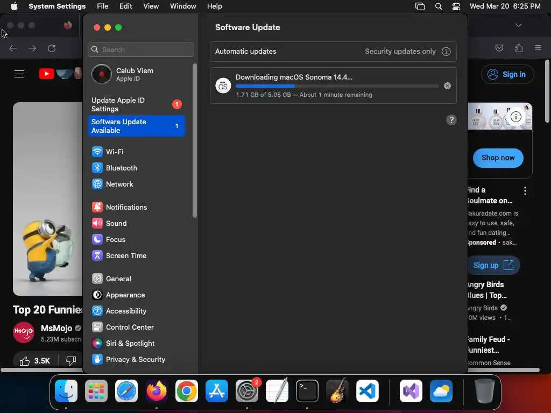Open the View menu

pyautogui.click(x=151, y=6)
